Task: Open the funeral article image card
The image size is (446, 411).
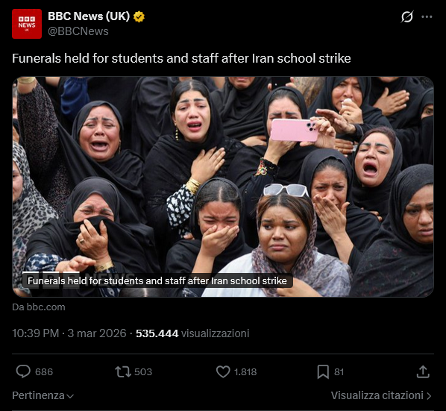Action: point(223,187)
